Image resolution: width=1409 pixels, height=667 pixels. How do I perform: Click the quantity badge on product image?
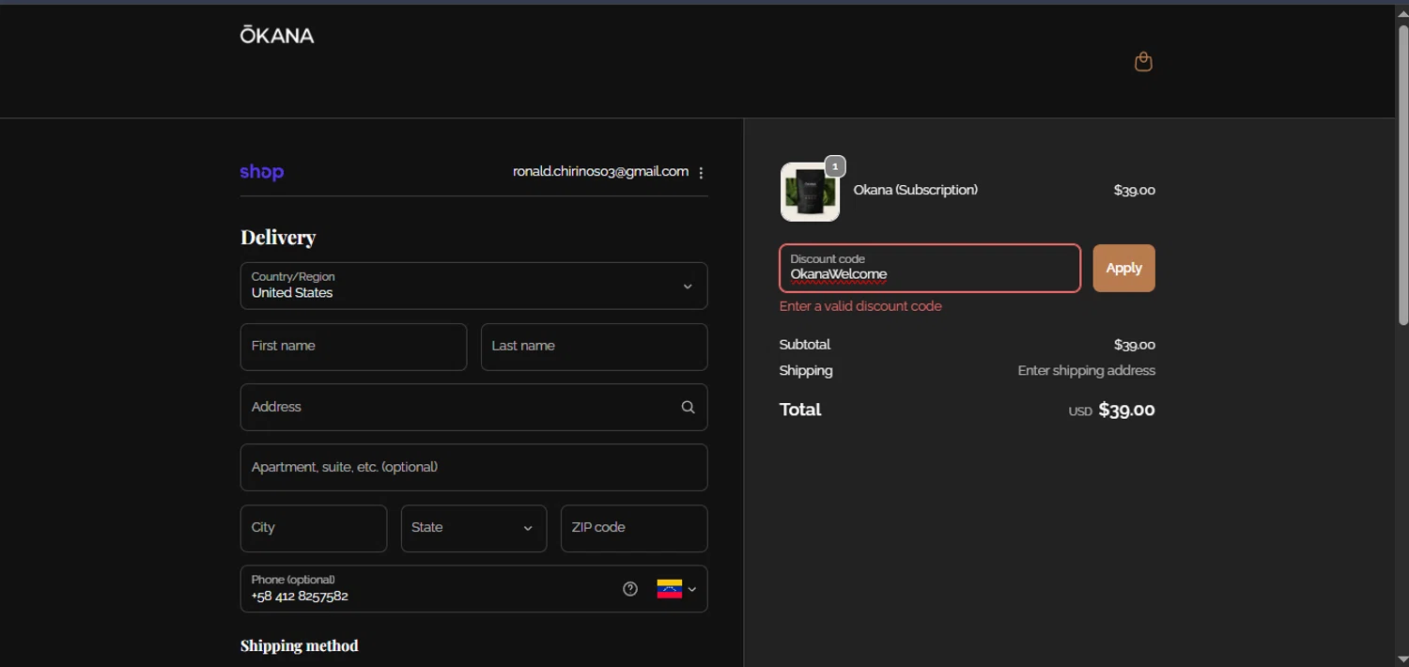[x=835, y=166]
